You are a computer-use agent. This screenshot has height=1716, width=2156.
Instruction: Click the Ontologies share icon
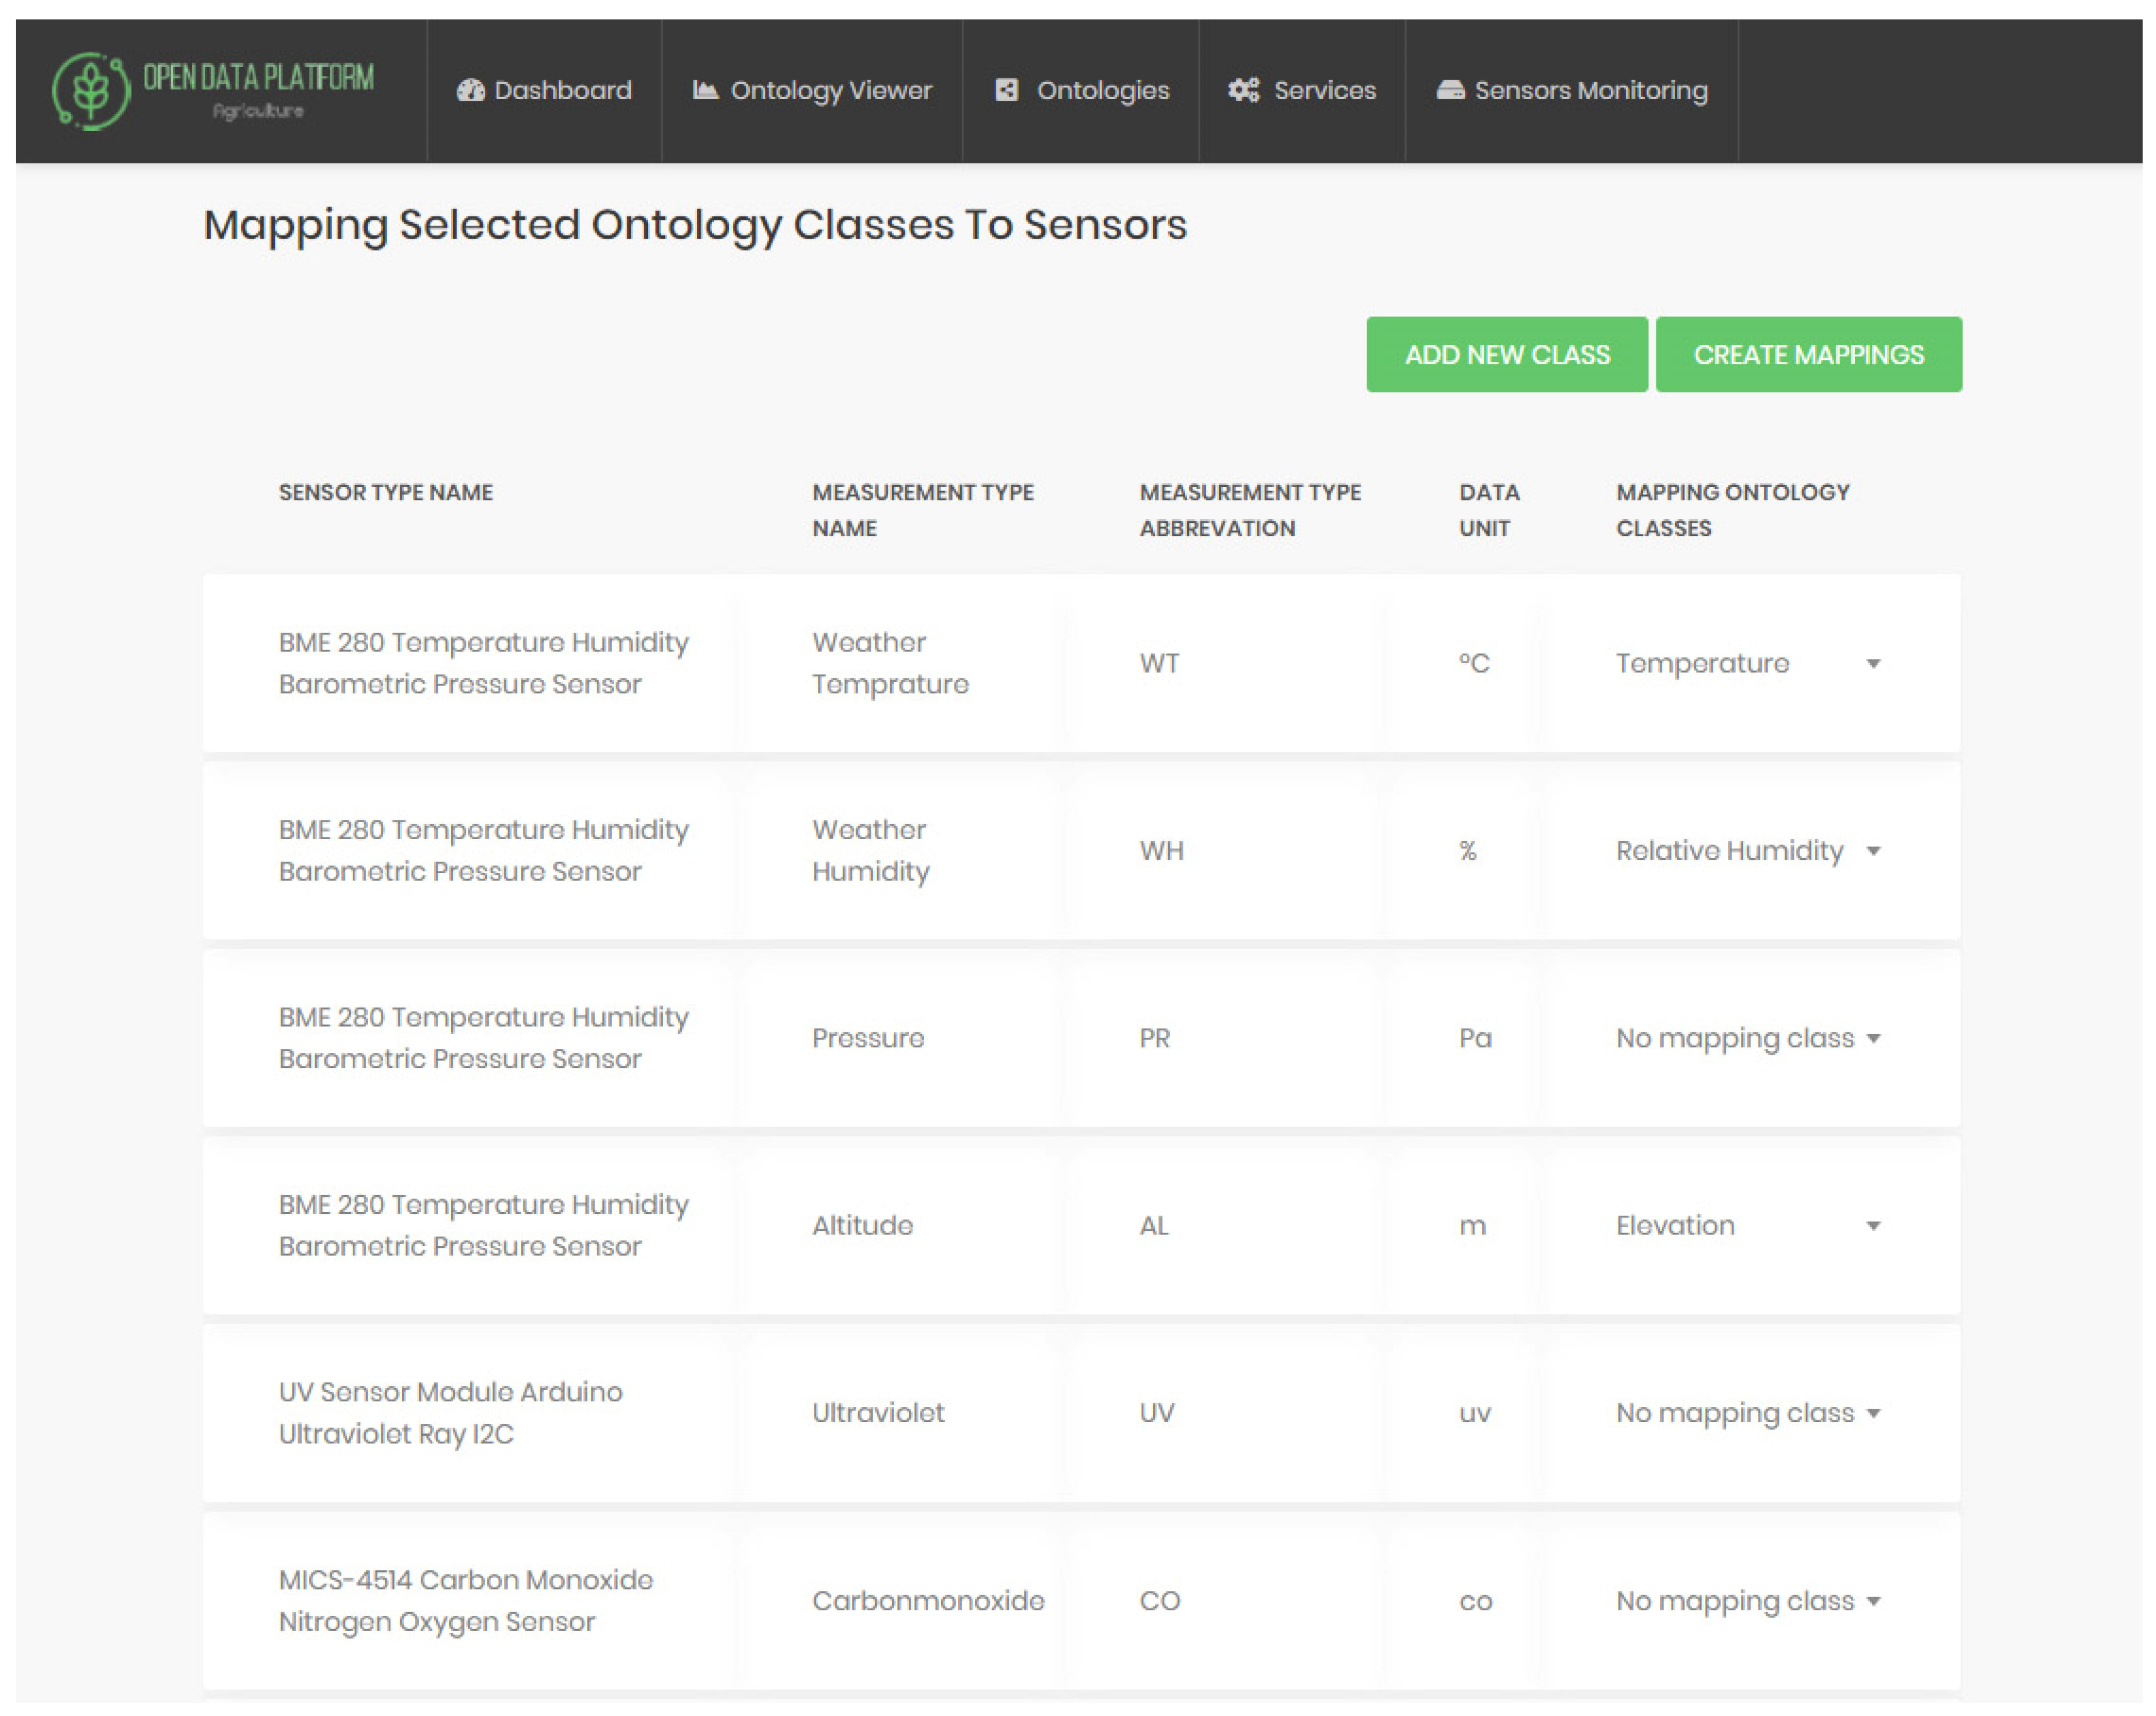(1006, 91)
